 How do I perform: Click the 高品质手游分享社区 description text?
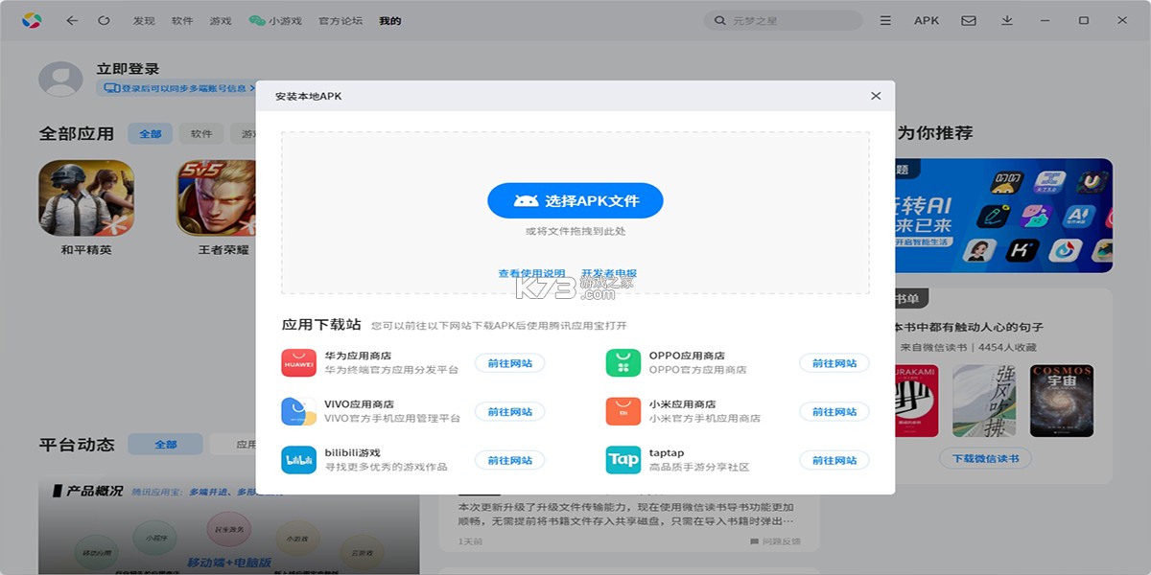click(x=699, y=467)
